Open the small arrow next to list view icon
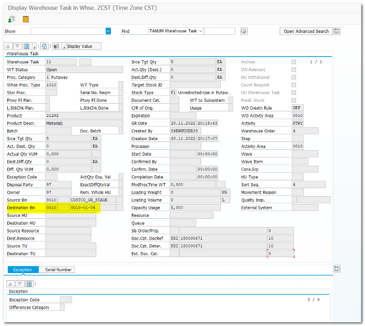Screen dimensions: 365x326 coord(34,47)
